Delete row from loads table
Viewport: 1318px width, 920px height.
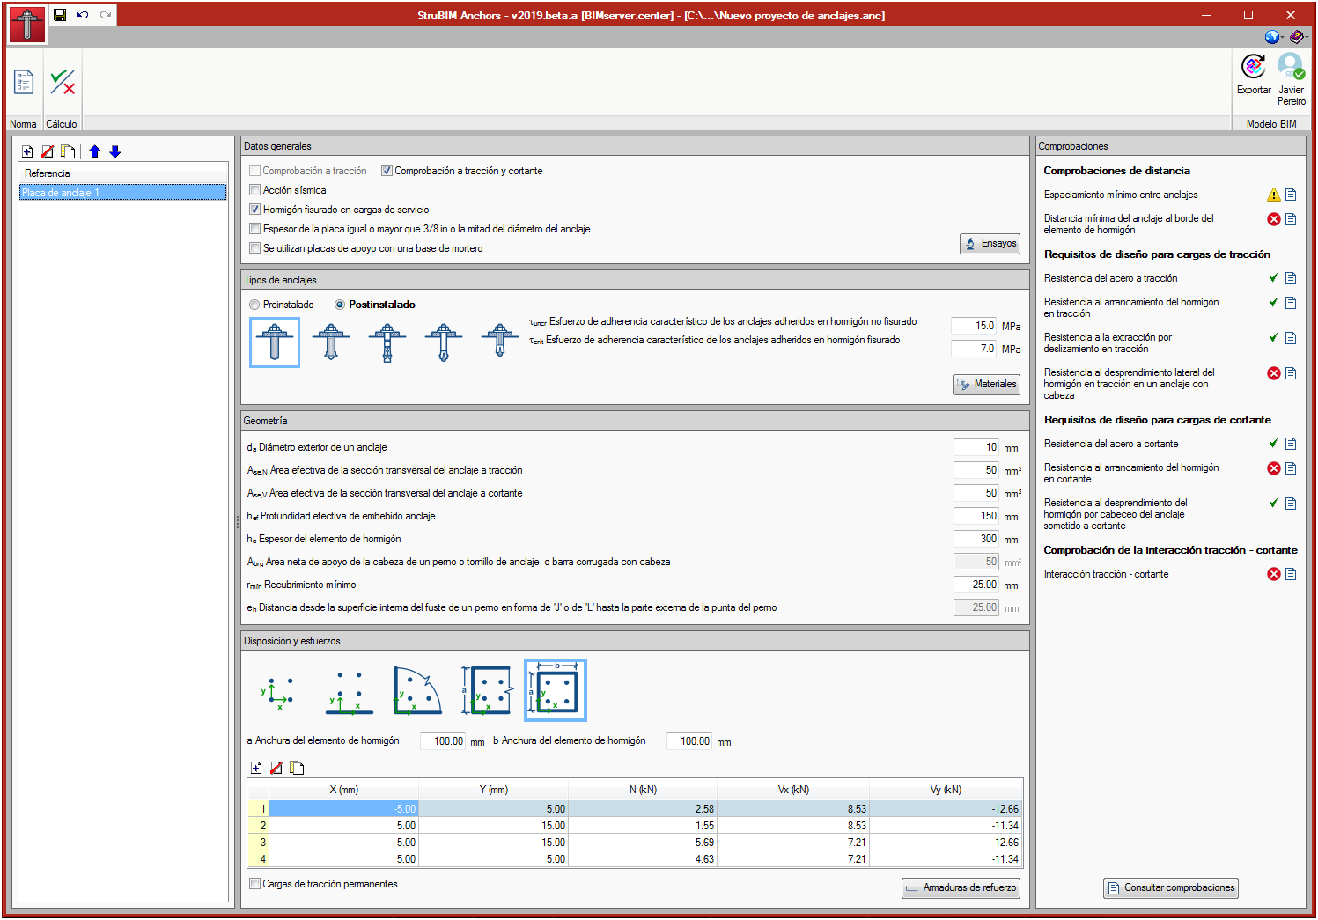click(276, 768)
